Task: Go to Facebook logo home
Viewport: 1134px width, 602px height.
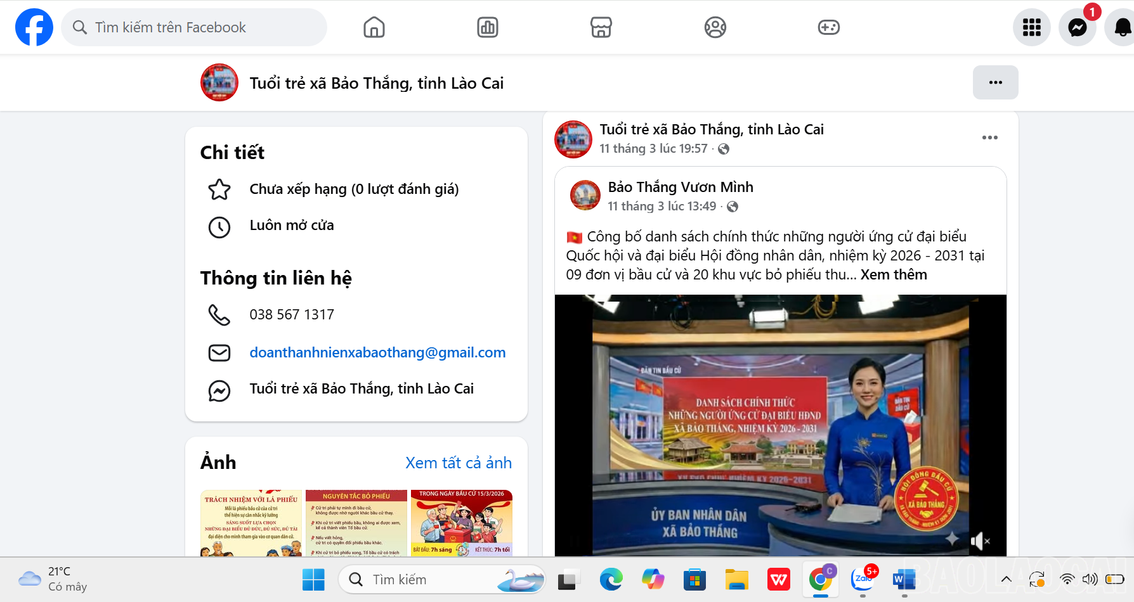Action: click(x=34, y=27)
